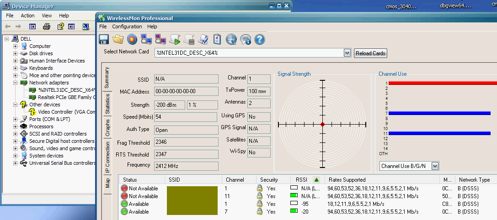Click the scan hardware changes icon

pos(86,26)
